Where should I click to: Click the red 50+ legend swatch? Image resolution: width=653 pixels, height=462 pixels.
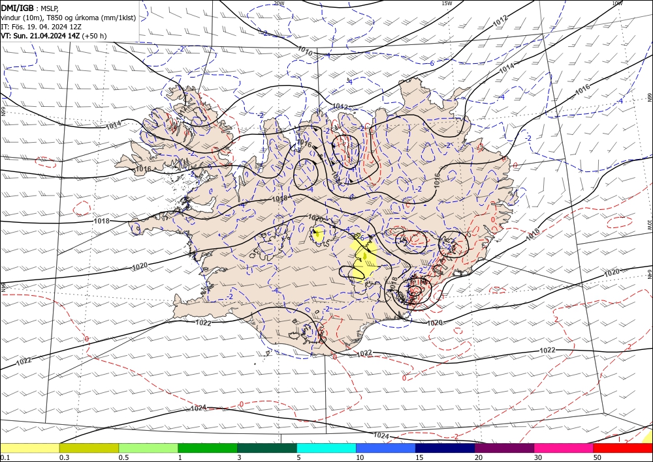[x=623, y=448]
